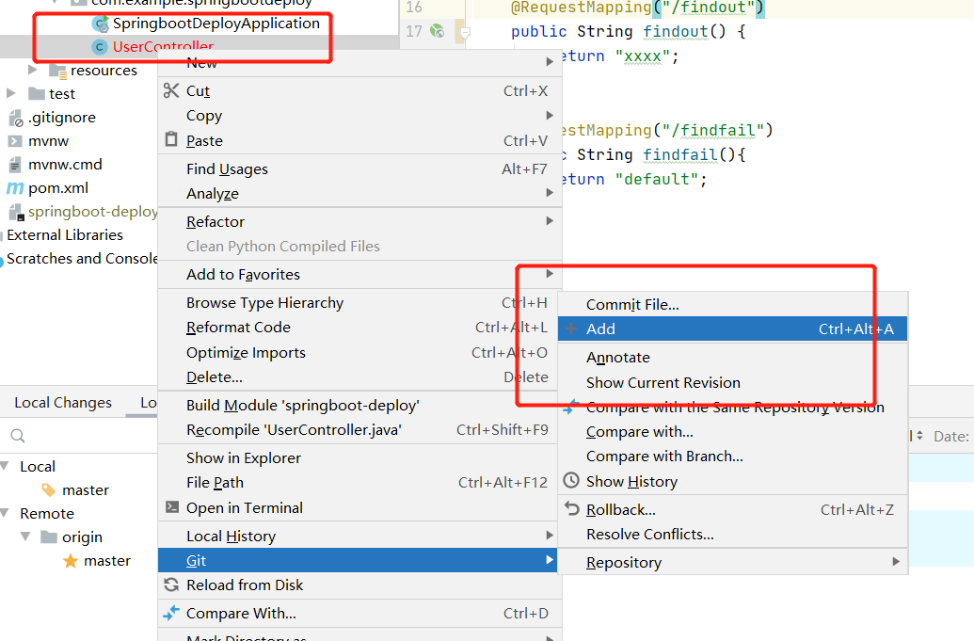The height and width of the screenshot is (641, 974).
Task: Choose File Path menu entry
Action: pos(358,483)
